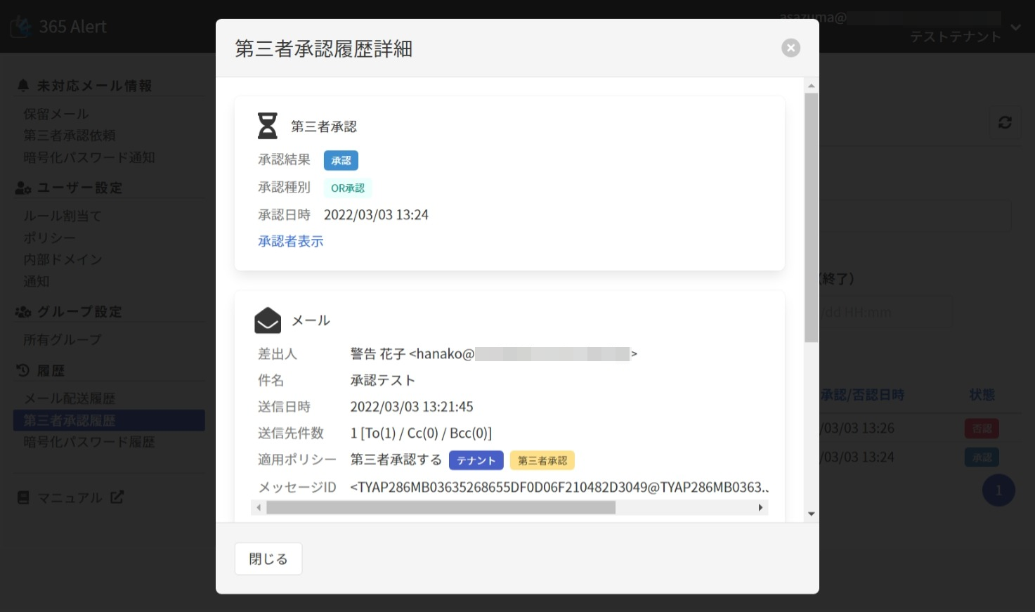Viewport: 1035px width, 612px height.
Task: Click the bell icon by 未対応メール情報
Action: tap(23, 85)
